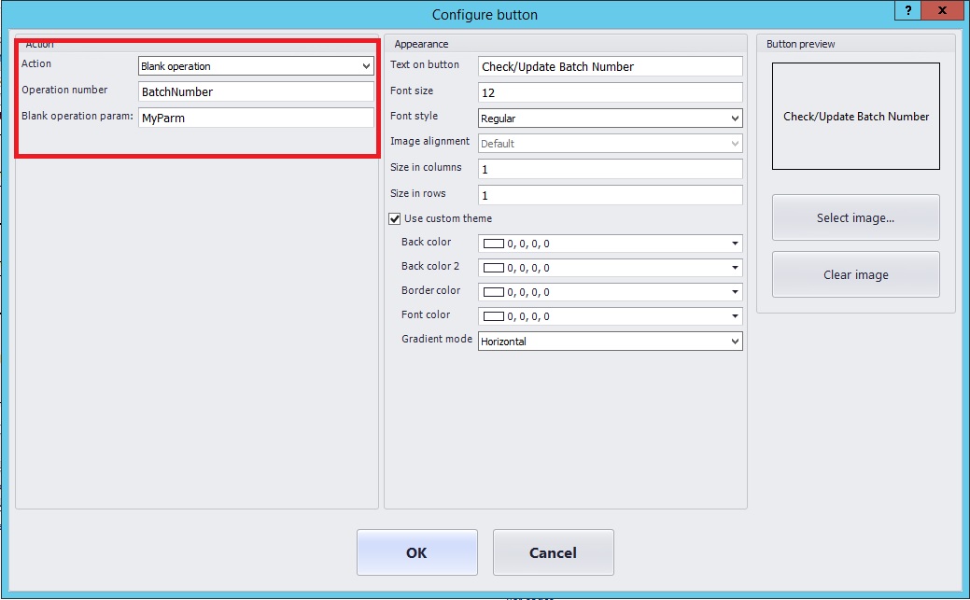
Task: Click the Clear image button
Action: (x=855, y=274)
